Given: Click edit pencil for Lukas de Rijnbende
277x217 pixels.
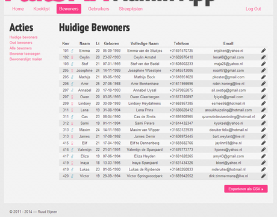Looking at the screenshot, I should (263, 169).
